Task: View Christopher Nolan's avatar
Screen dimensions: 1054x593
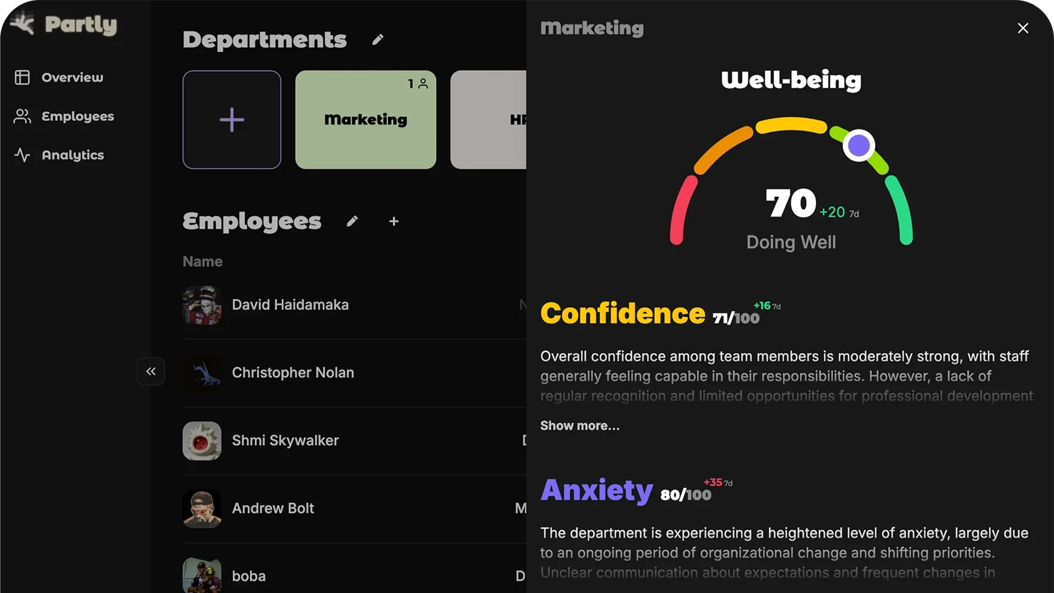Action: click(x=202, y=373)
